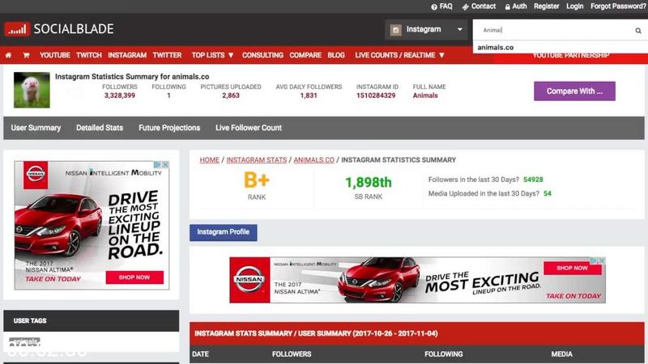Open the Compare nav item
Screen dimensions: 648x364
coord(305,55)
